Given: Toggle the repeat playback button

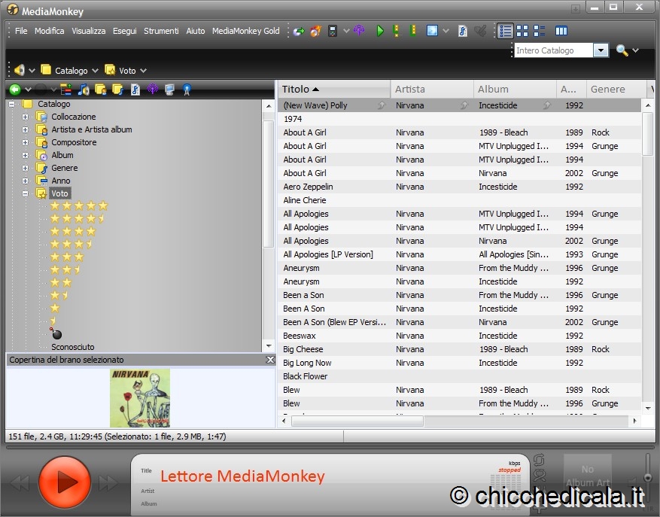Looking at the screenshot, I should (x=539, y=461).
